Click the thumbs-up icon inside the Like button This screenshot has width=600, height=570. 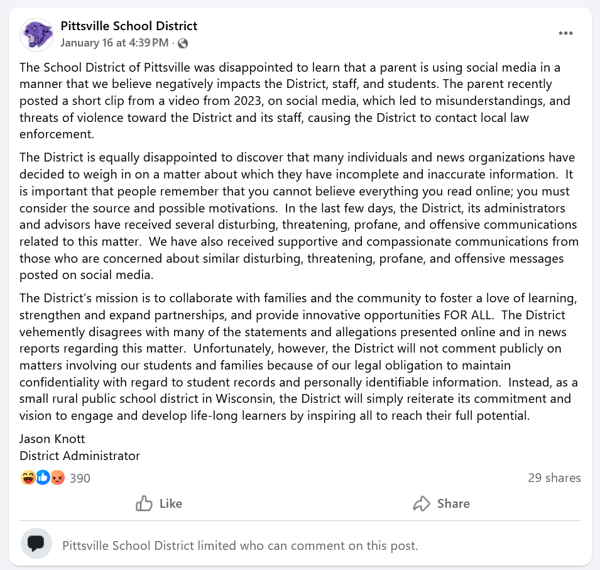[144, 503]
